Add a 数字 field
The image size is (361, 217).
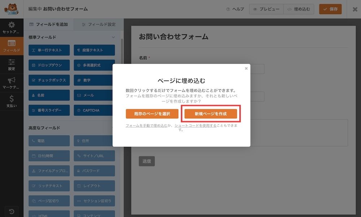pyautogui.click(x=93, y=80)
